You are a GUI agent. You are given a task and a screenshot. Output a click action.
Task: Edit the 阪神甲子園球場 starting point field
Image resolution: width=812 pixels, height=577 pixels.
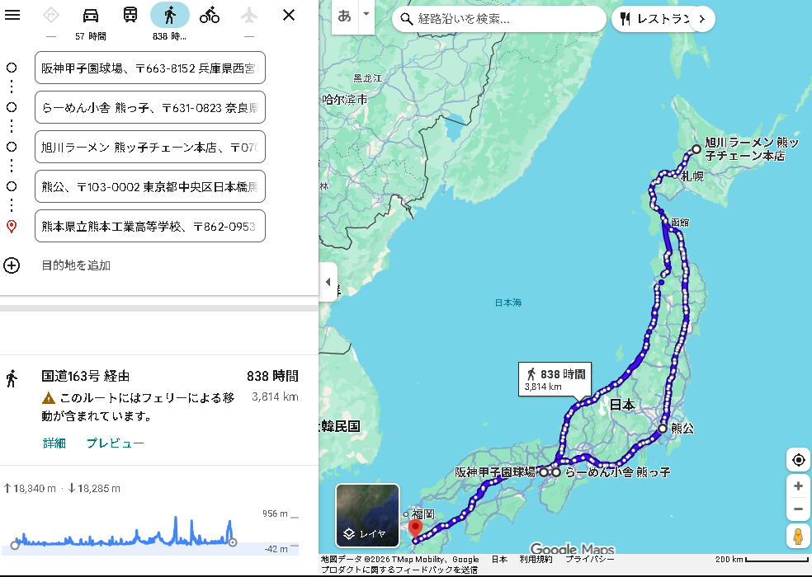149,68
